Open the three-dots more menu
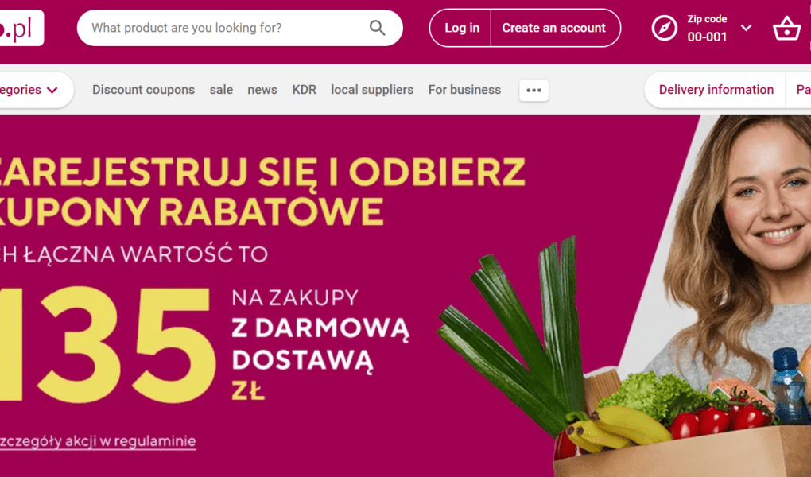The image size is (811, 477). [534, 90]
